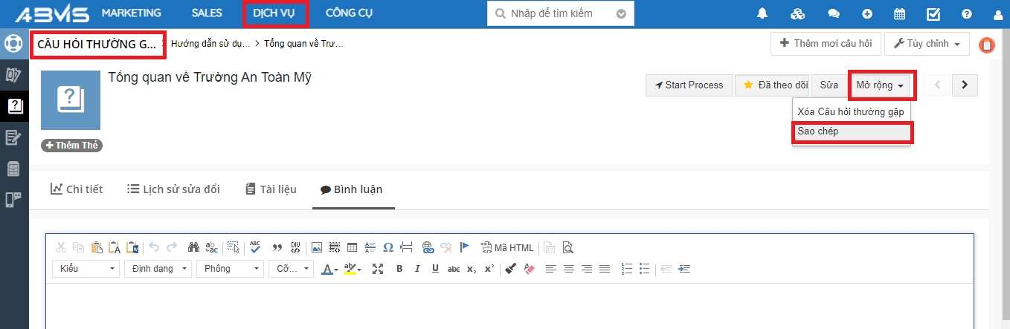Click the Find binoculars icon in editor
This screenshot has height=329, width=1010.
(x=193, y=248)
